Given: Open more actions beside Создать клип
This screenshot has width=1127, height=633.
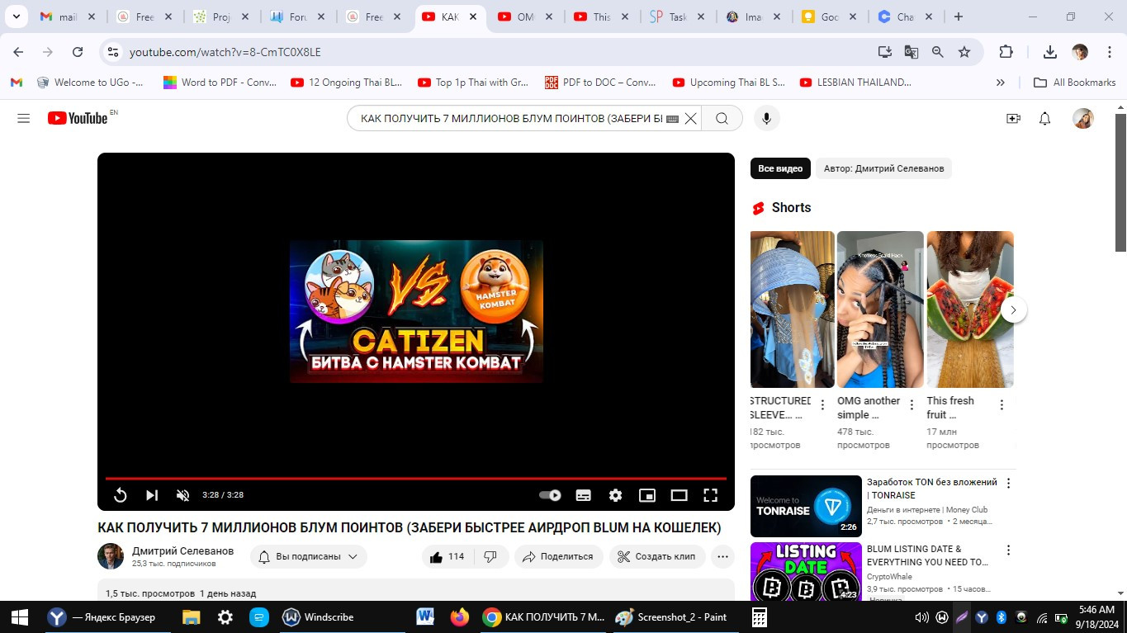Looking at the screenshot, I should pyautogui.click(x=722, y=556).
